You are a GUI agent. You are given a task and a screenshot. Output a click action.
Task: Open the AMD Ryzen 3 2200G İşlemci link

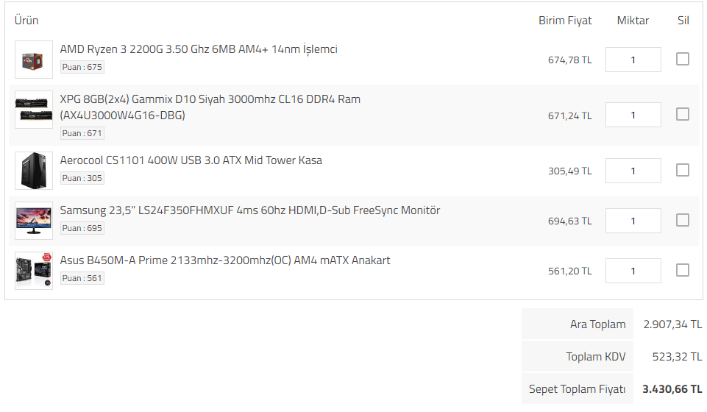coord(199,49)
